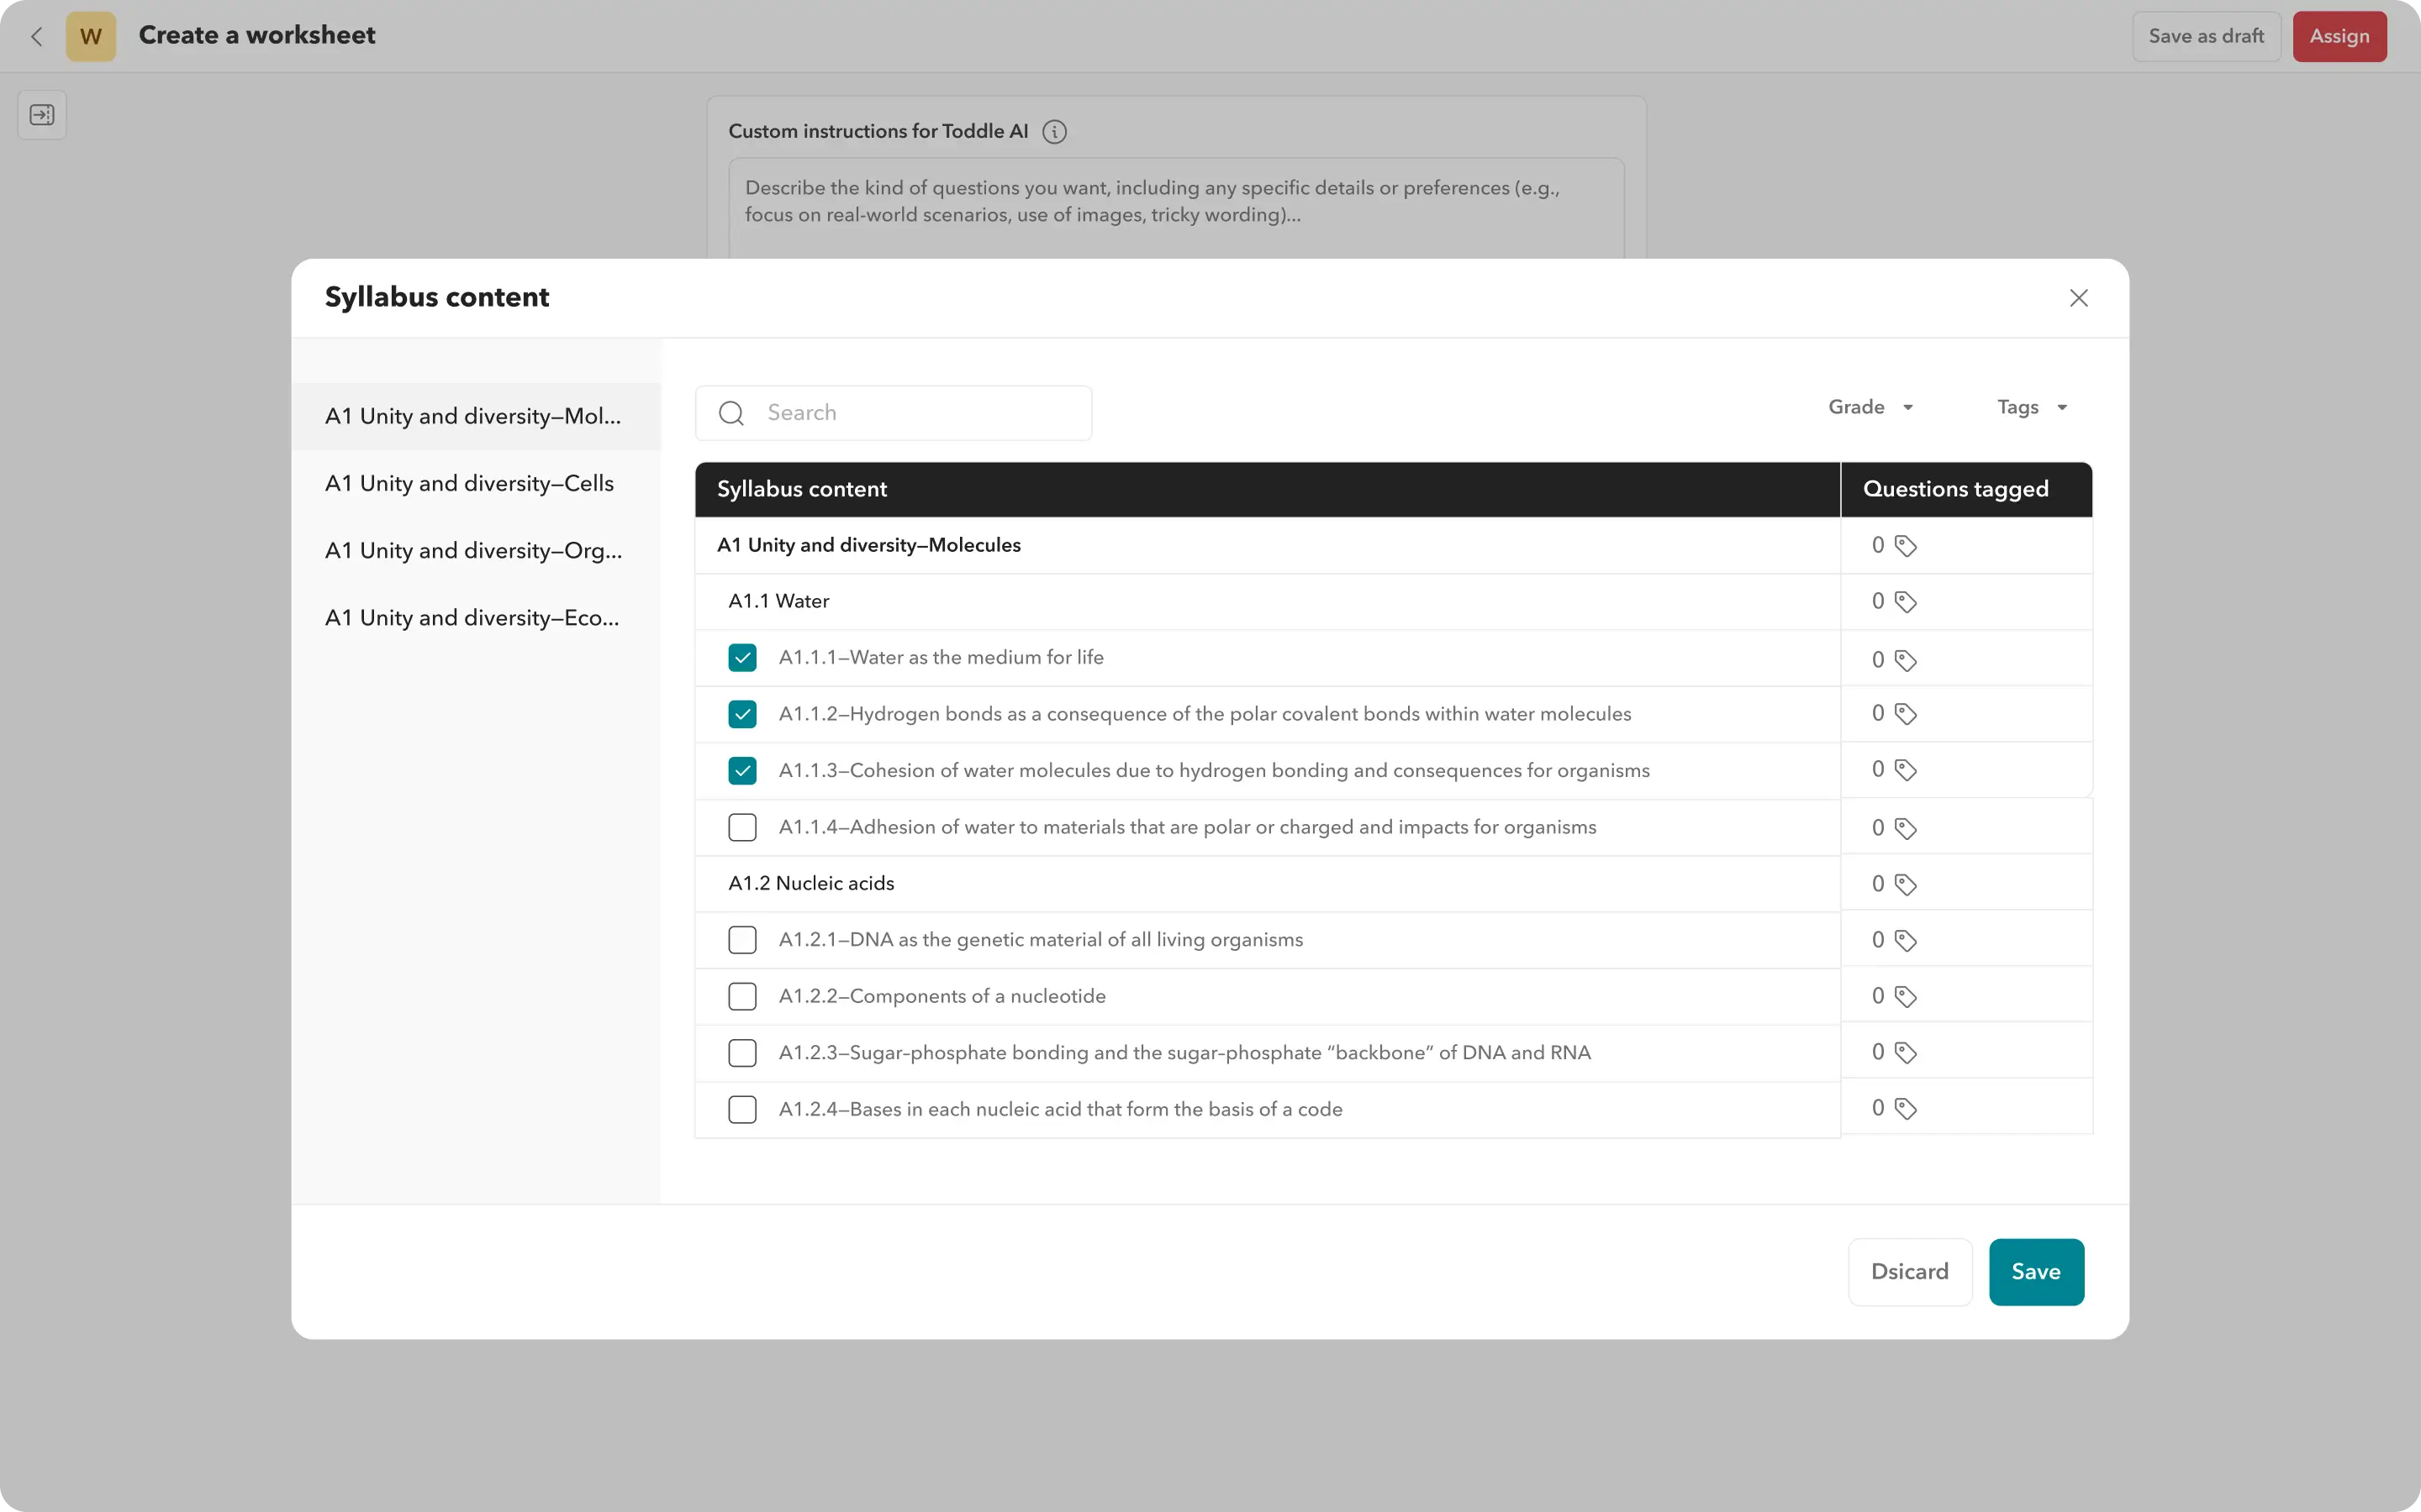Image resolution: width=2421 pixels, height=1512 pixels.
Task: Click the tag icon on the A1.2.1 DNA row
Action: coord(1905,939)
